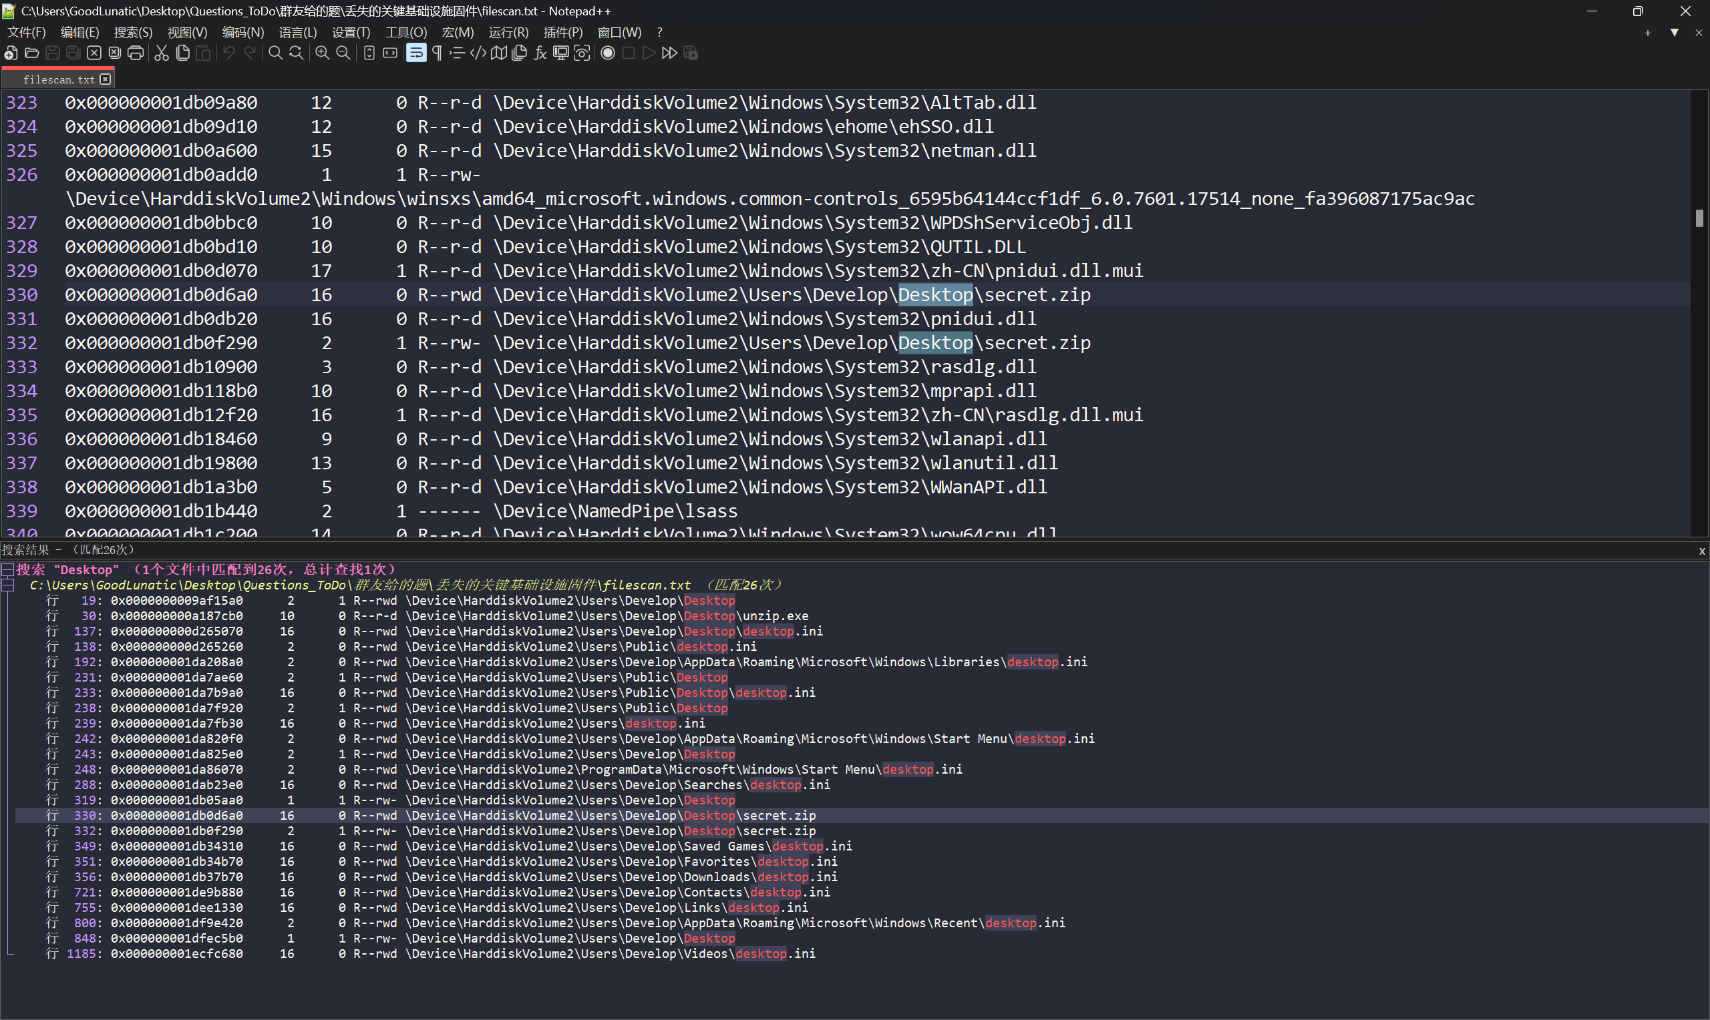Open the 编辑(E) menu
Screen dimensions: 1710x1020
[79, 32]
